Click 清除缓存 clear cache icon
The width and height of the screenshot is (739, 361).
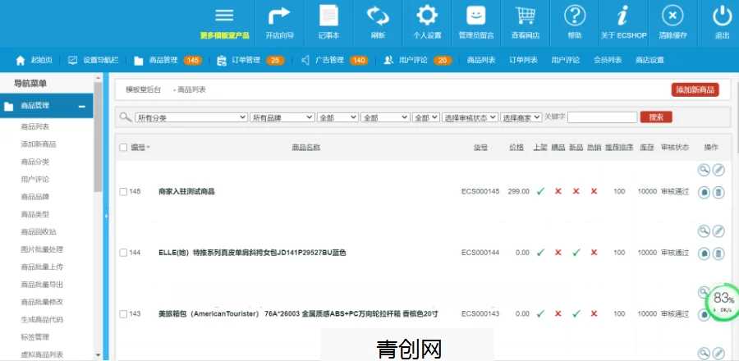[672, 16]
